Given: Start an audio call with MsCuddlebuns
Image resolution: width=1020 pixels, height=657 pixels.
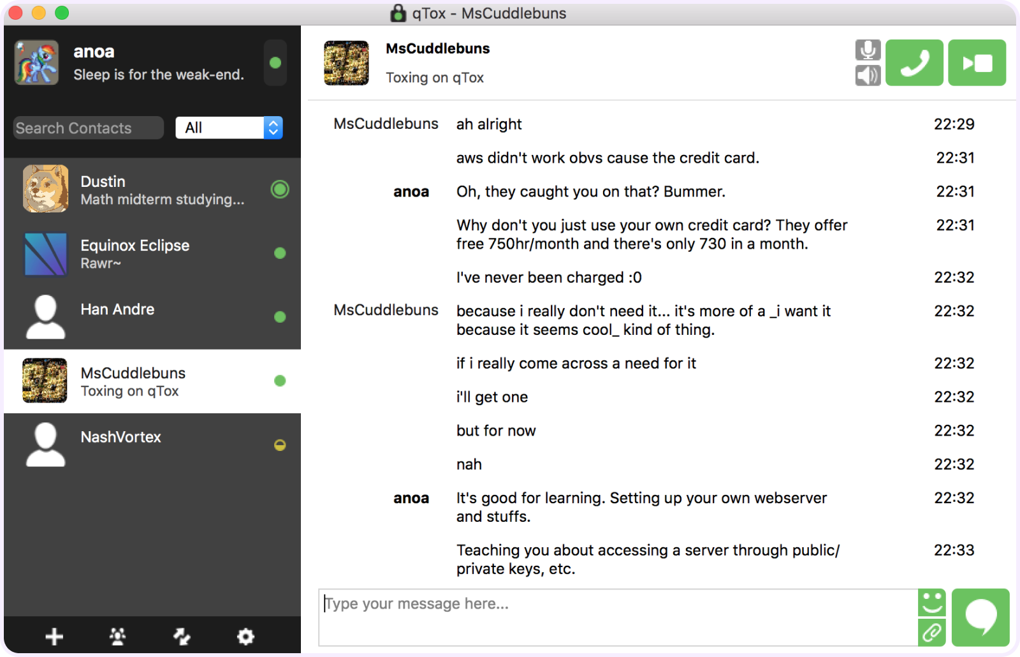Looking at the screenshot, I should 914,63.
